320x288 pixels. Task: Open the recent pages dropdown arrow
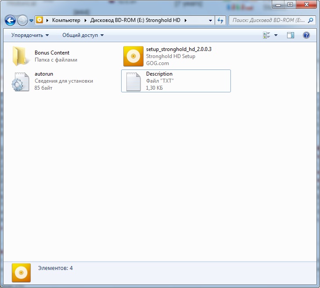[31, 20]
